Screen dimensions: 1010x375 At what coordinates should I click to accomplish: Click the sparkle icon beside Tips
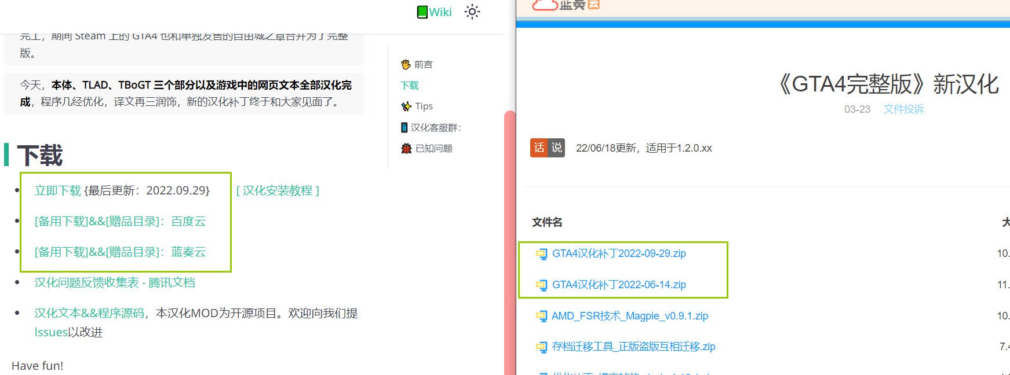pos(406,106)
